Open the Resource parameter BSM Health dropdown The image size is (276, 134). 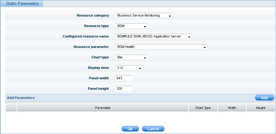(x=161, y=47)
